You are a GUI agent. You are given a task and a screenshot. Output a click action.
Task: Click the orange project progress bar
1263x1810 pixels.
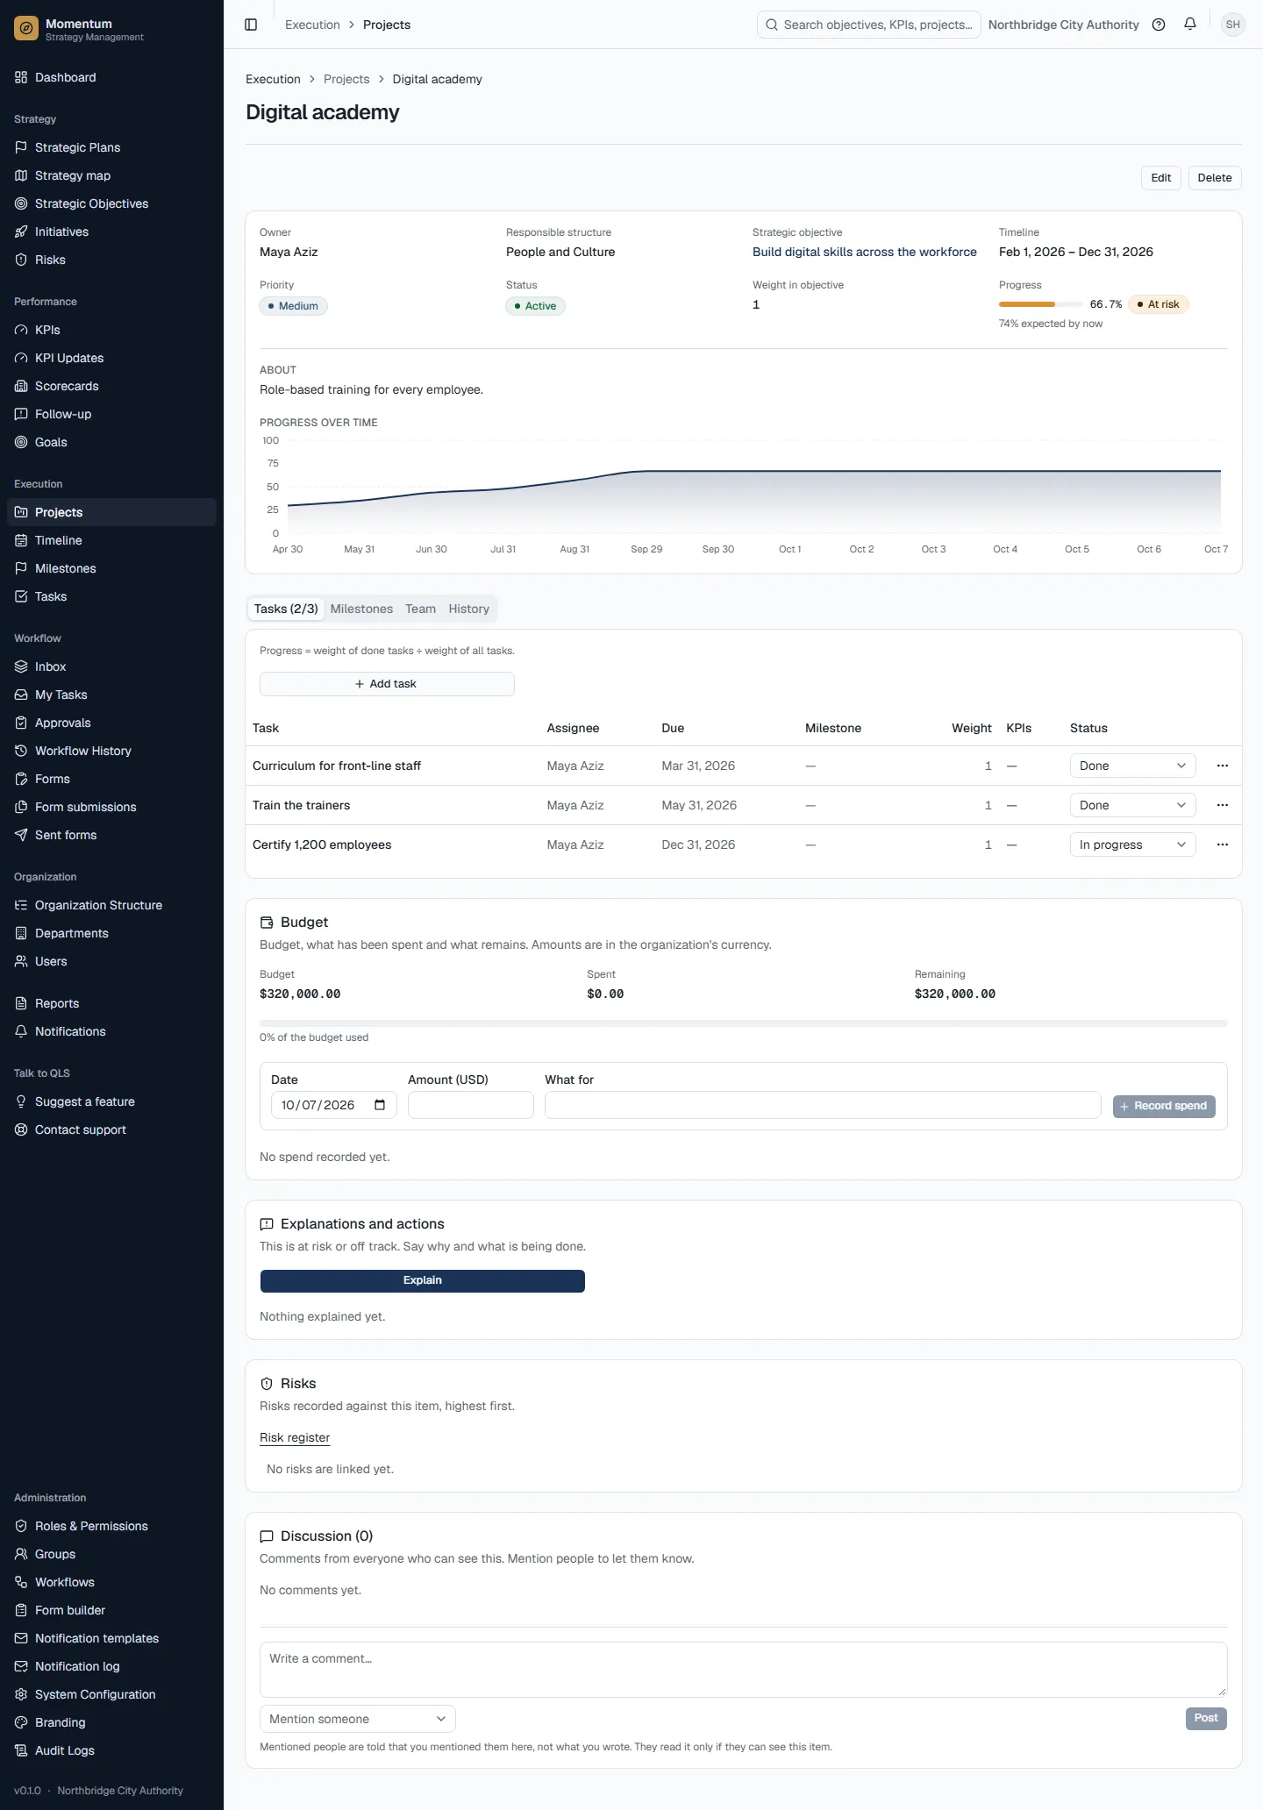pos(1041,304)
